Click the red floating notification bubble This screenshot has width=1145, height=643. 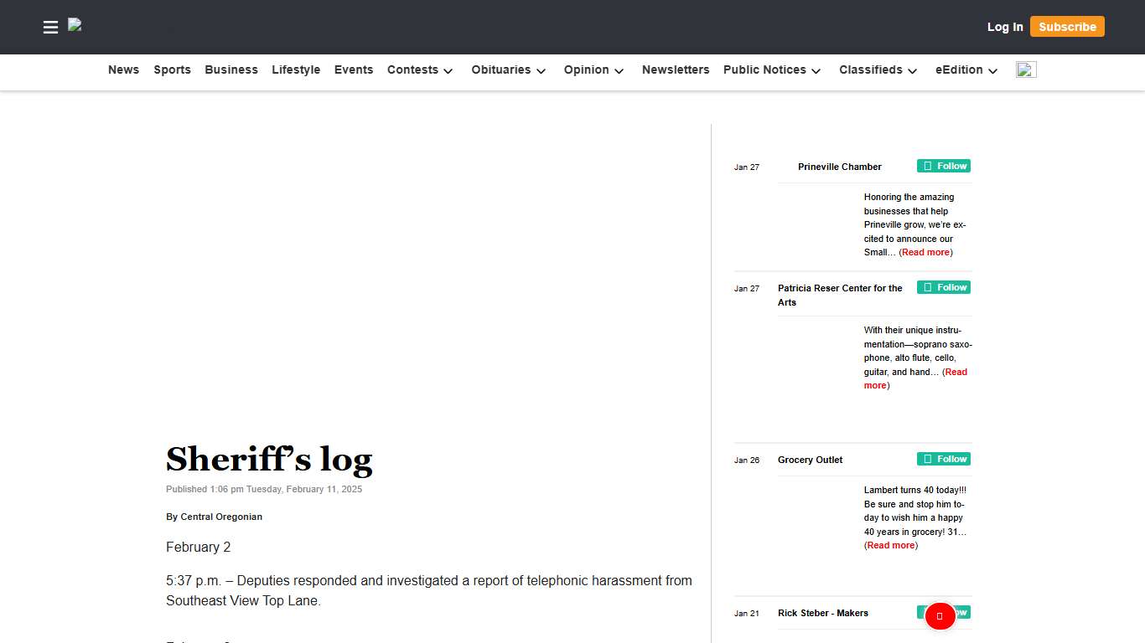click(x=940, y=616)
